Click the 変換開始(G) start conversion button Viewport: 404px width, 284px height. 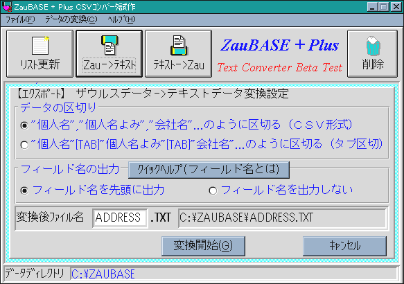(x=203, y=246)
